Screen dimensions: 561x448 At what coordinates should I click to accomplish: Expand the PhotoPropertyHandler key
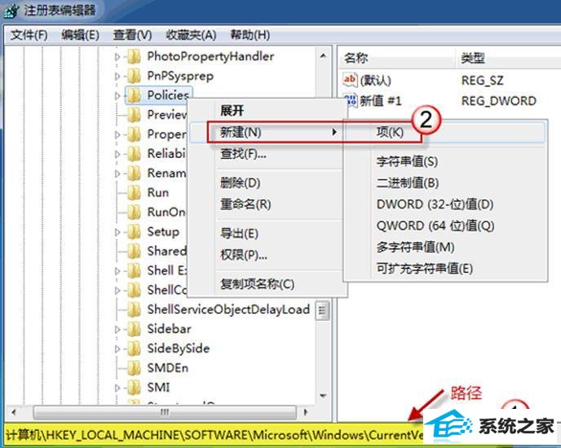117,56
